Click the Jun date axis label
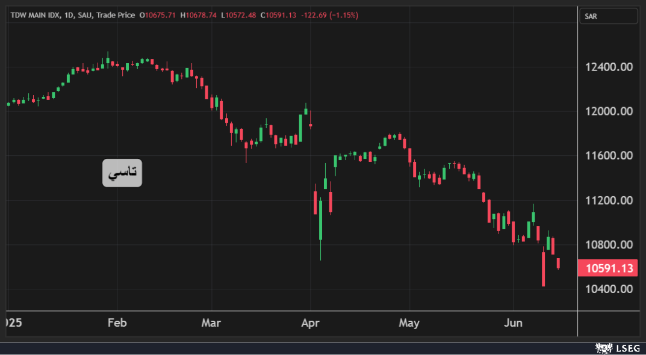Image resolution: width=646 pixels, height=355 pixels. pos(514,323)
